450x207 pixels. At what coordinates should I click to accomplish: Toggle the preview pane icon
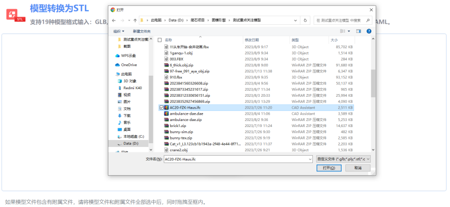[358, 31]
